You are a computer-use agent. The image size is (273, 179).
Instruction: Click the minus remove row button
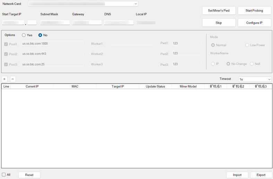point(13,79)
